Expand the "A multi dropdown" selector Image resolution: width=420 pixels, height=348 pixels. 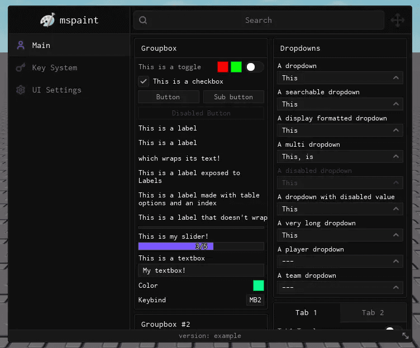tap(340, 157)
